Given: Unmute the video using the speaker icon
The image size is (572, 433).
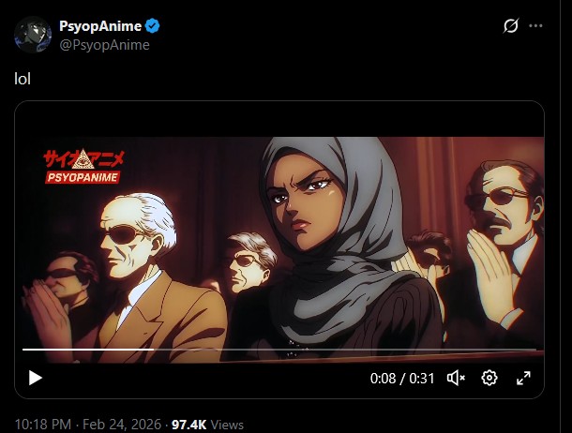Looking at the screenshot, I should tap(456, 378).
